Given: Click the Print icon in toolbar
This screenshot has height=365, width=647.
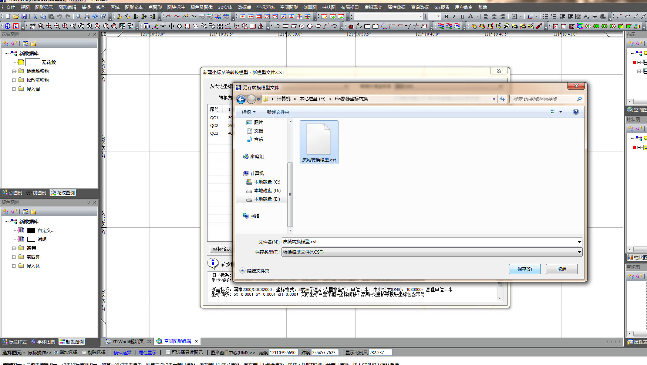Looking at the screenshot, I should pos(87,16).
